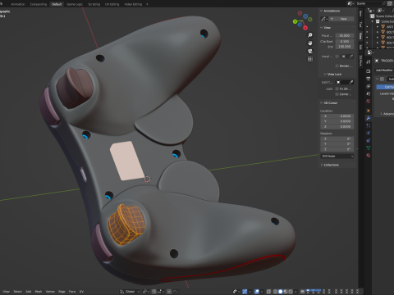Click the green Y axis gizmo ball
Screen dimensions: 394x295
[x=295, y=21]
